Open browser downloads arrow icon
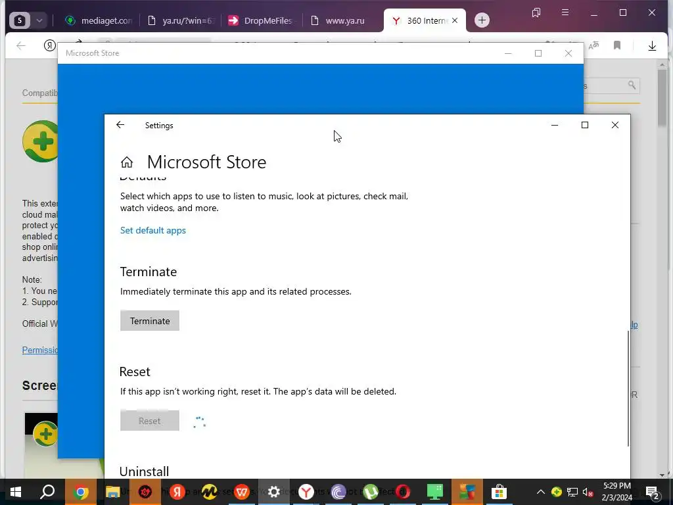 [652, 45]
